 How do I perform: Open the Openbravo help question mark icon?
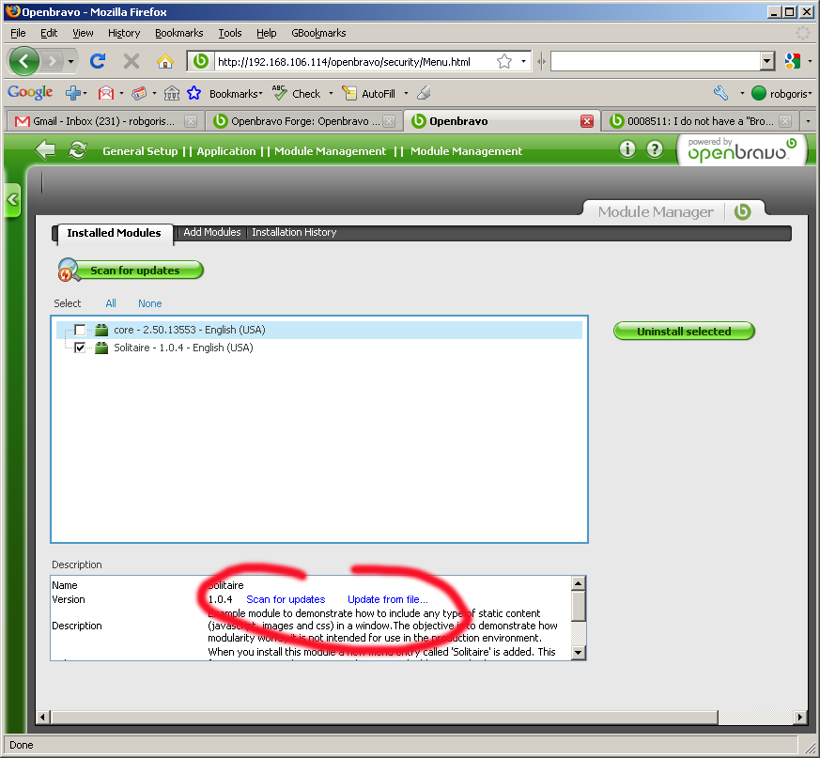[x=655, y=149]
